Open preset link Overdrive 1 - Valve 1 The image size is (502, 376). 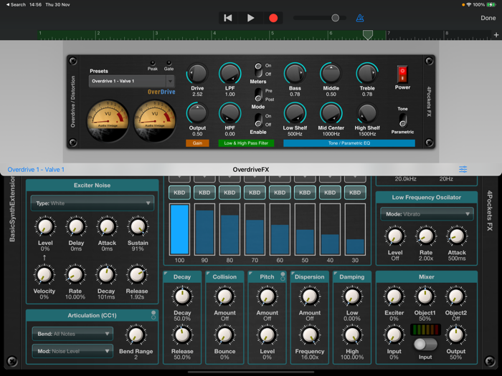point(36,170)
